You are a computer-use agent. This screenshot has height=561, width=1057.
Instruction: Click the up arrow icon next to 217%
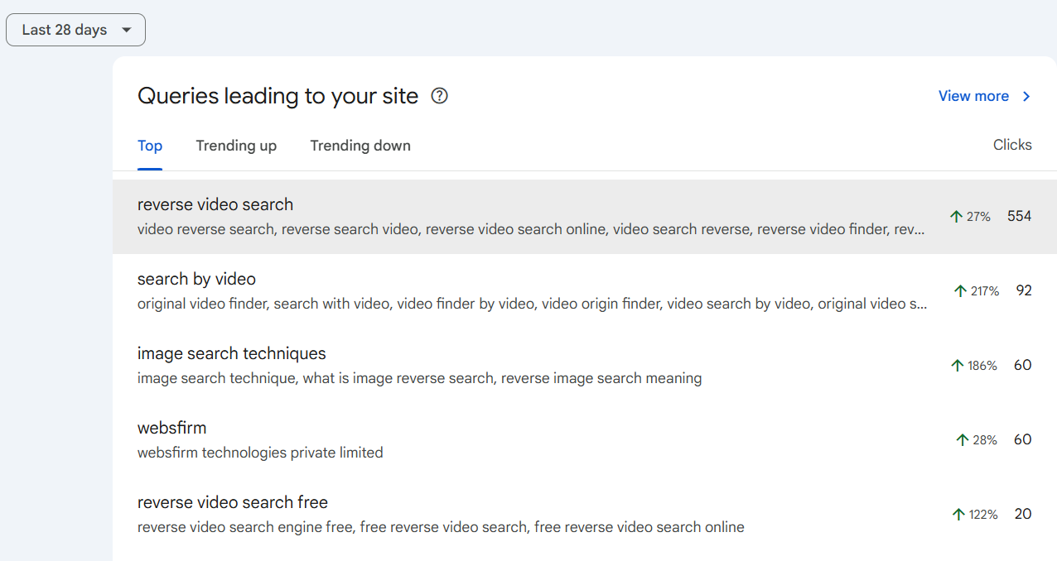click(961, 291)
